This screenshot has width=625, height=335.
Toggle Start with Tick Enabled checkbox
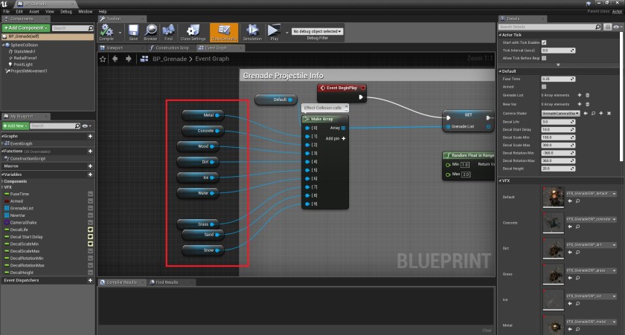[x=544, y=42]
